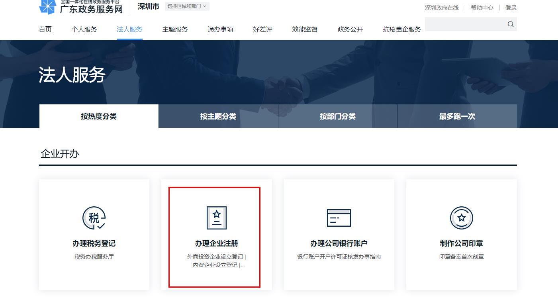The width and height of the screenshot is (558, 298).
Task: Open 政务公开 navigation item
Action: 350,29
